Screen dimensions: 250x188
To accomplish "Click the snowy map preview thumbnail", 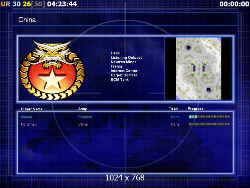I will pos(198,69).
